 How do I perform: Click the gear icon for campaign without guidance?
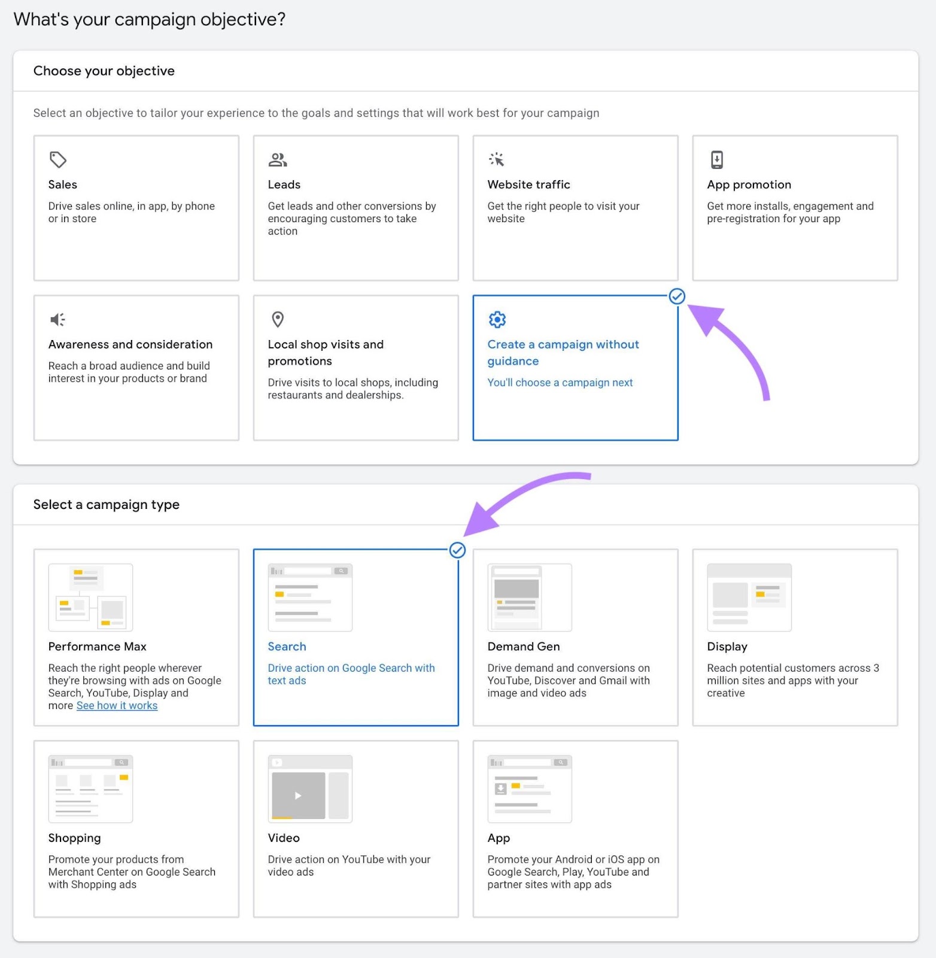point(497,320)
